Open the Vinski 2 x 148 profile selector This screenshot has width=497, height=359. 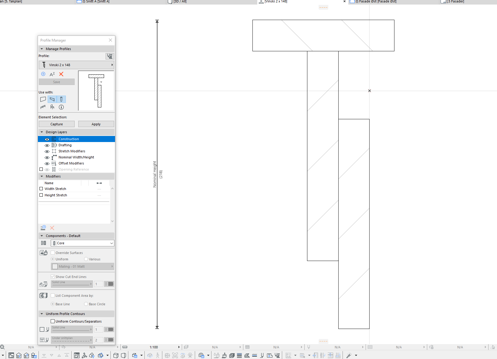tap(76, 65)
